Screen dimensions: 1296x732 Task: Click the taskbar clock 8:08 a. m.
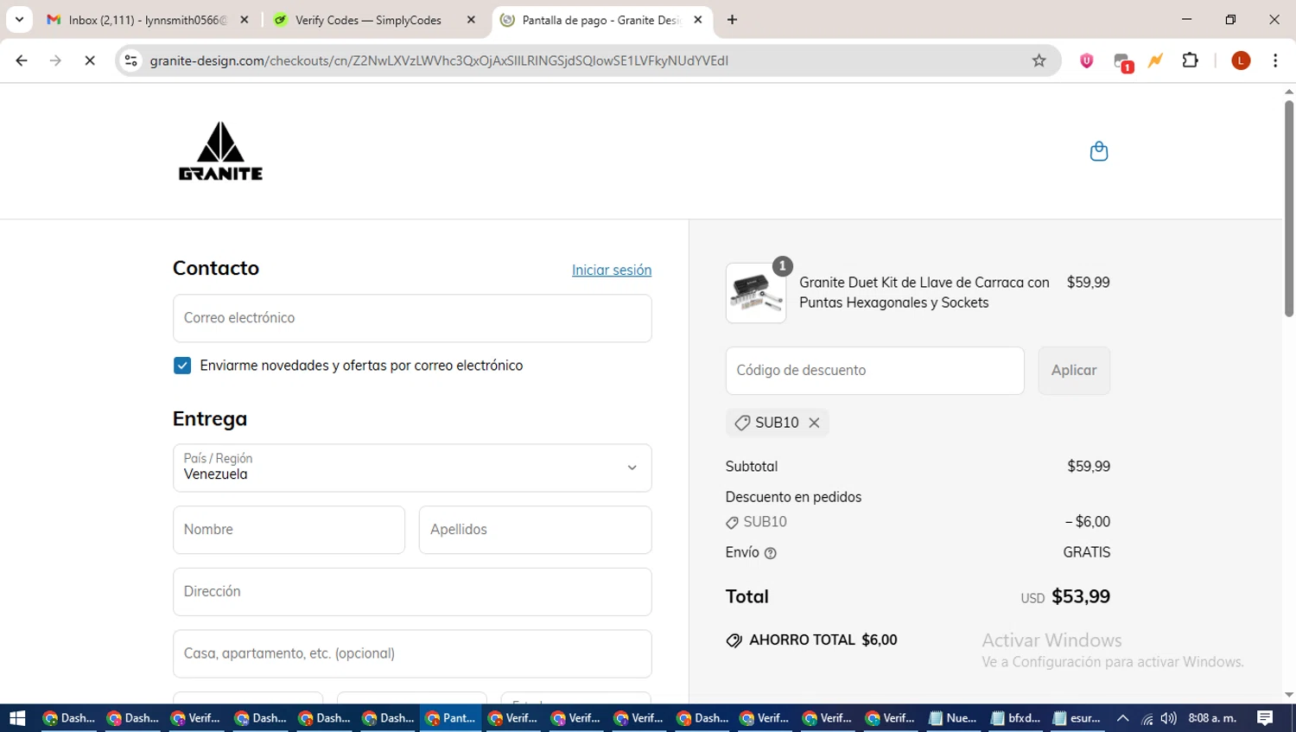[1212, 718]
